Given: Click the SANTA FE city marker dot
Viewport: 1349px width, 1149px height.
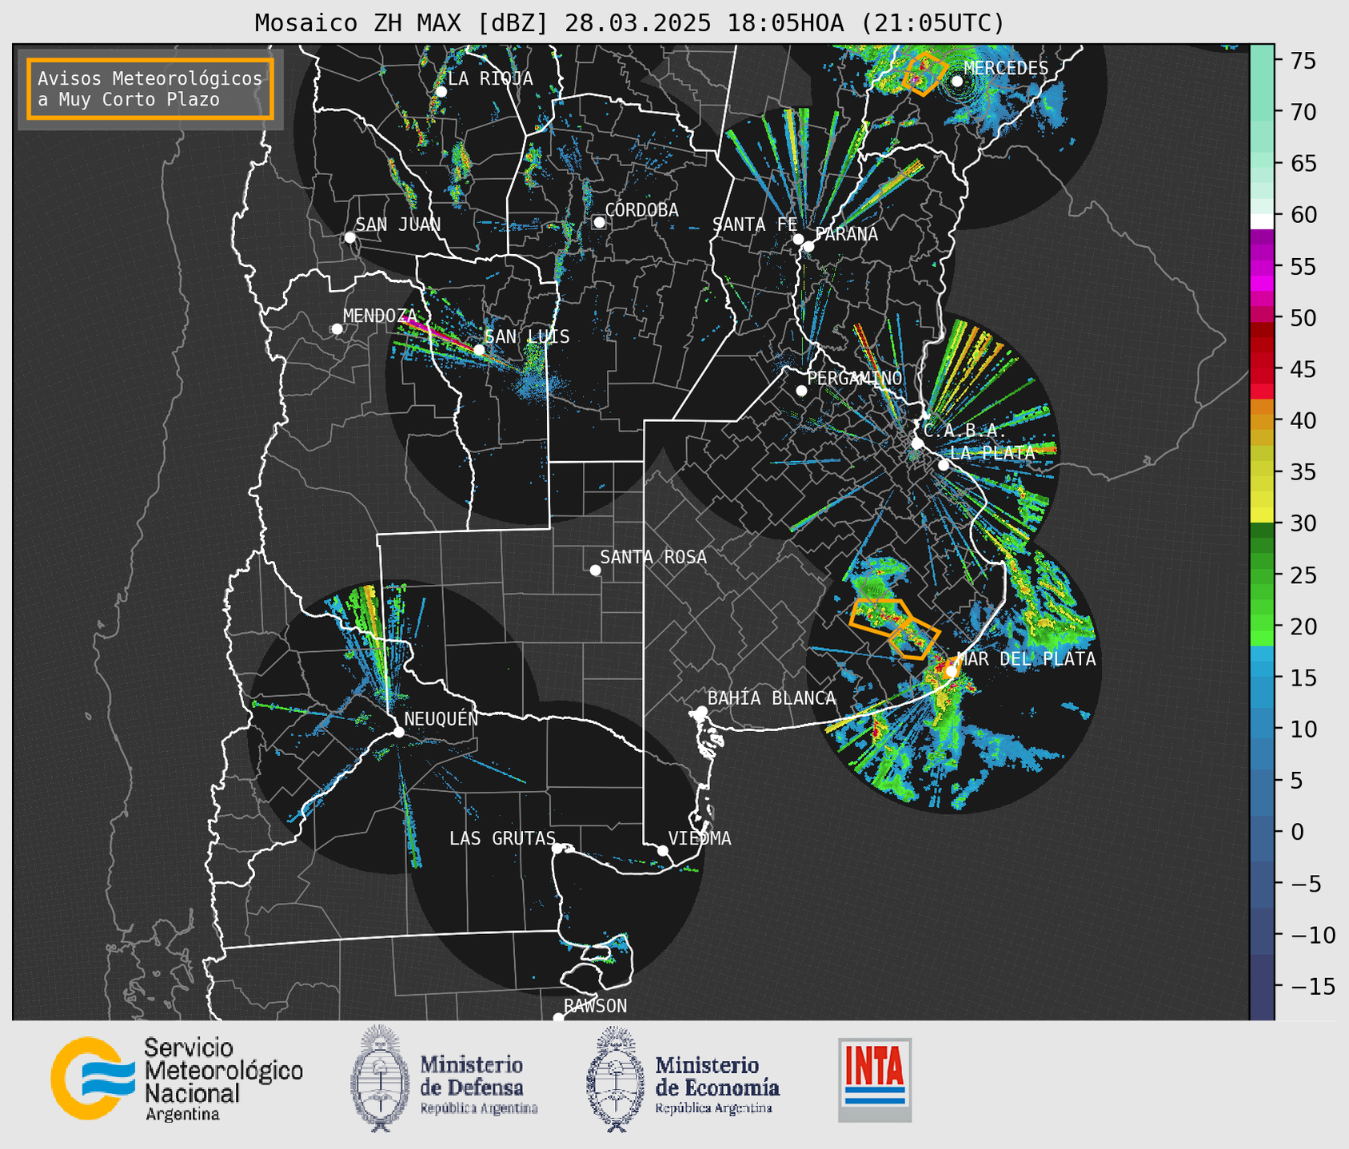Looking at the screenshot, I should point(798,239).
